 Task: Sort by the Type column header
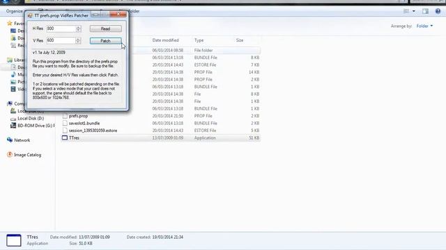pyautogui.click(x=199, y=40)
